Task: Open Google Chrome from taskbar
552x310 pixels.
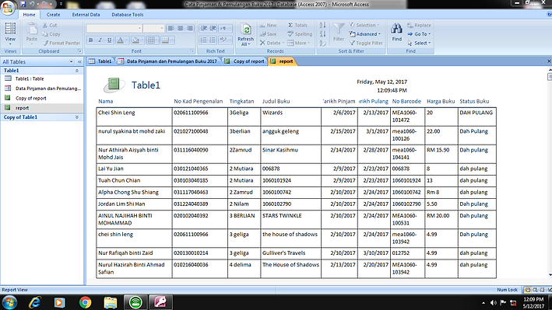Action: 85,302
